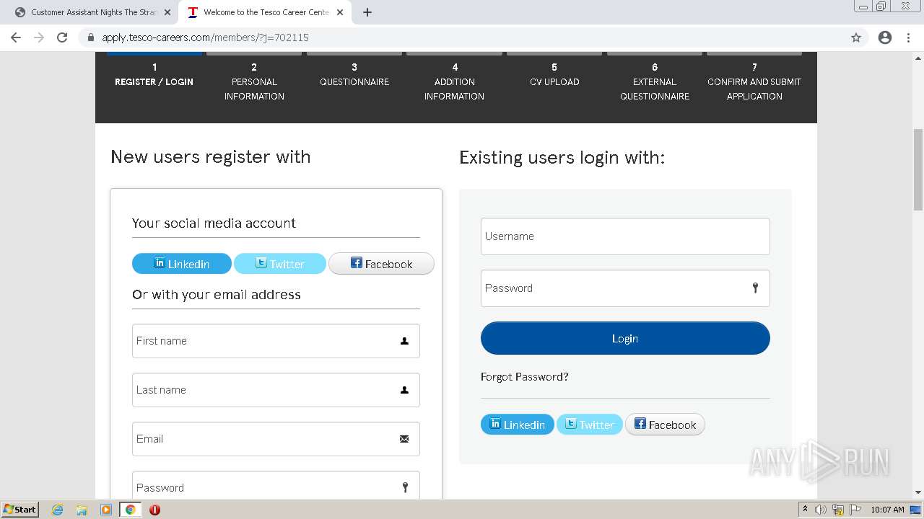Click the Last name field

(276, 390)
